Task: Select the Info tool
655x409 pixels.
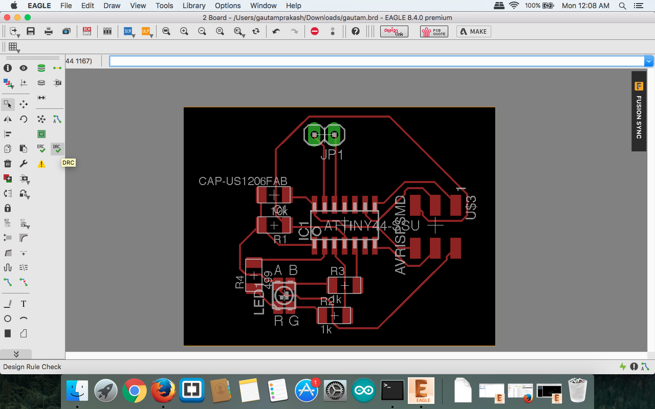Action: pyautogui.click(x=8, y=68)
